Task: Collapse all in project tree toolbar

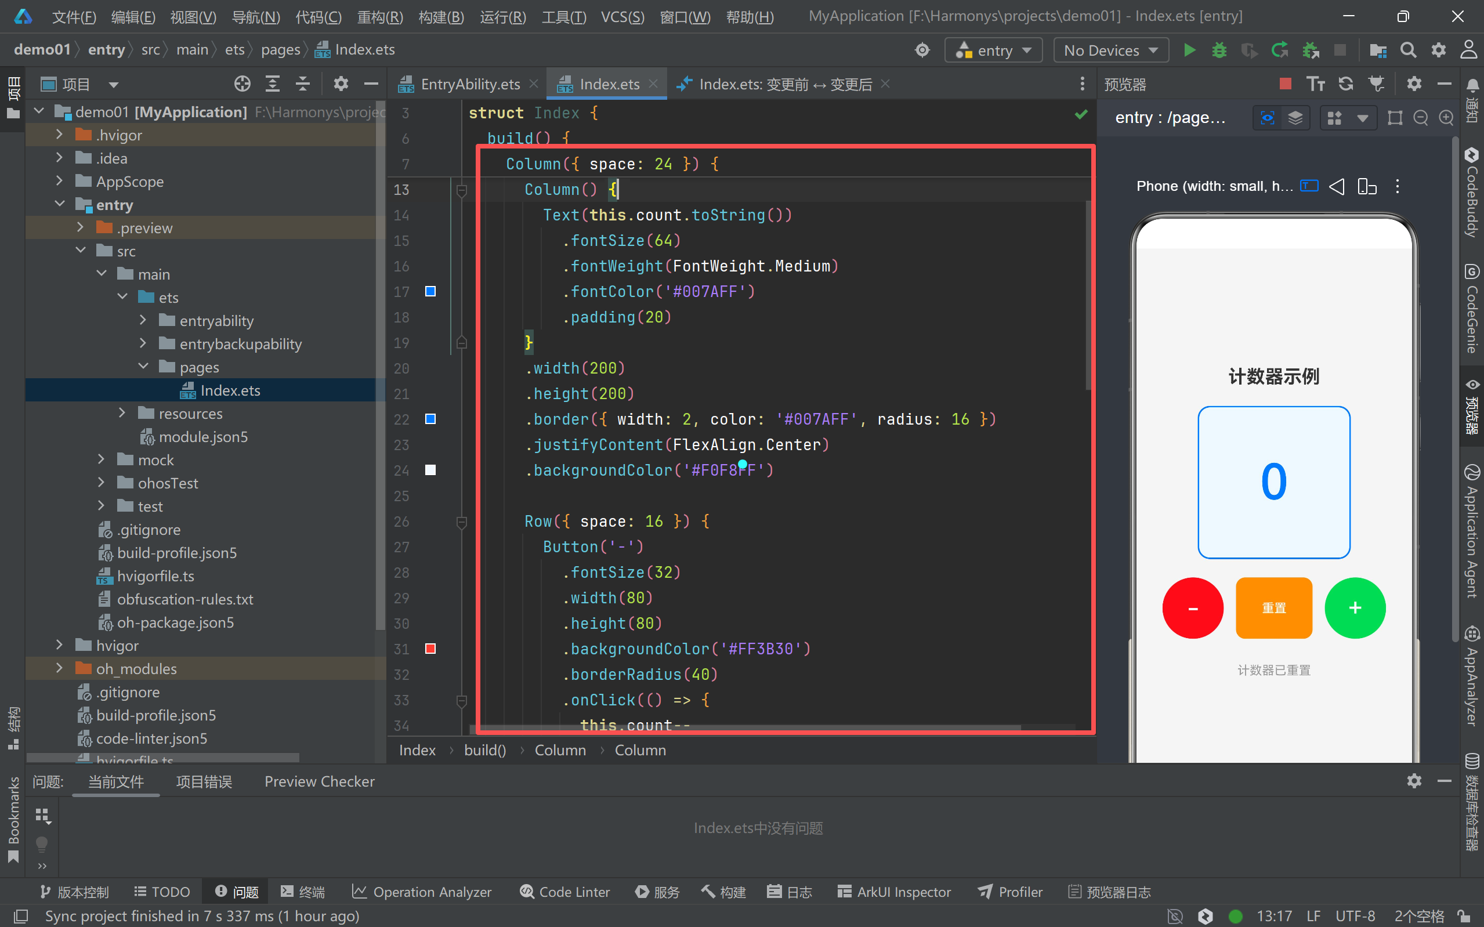Action: click(x=303, y=84)
